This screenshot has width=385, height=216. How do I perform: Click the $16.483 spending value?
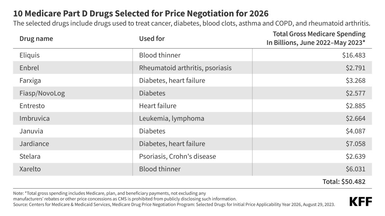pyautogui.click(x=353, y=55)
